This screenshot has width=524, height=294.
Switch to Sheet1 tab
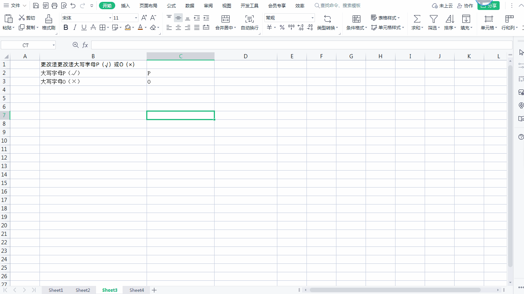[x=56, y=290]
